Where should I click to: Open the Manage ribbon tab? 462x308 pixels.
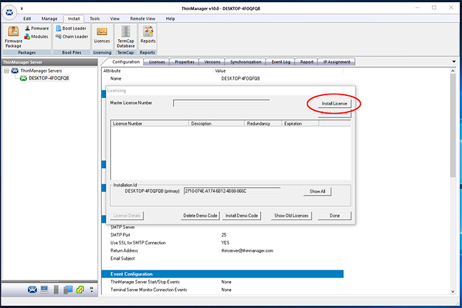point(49,19)
